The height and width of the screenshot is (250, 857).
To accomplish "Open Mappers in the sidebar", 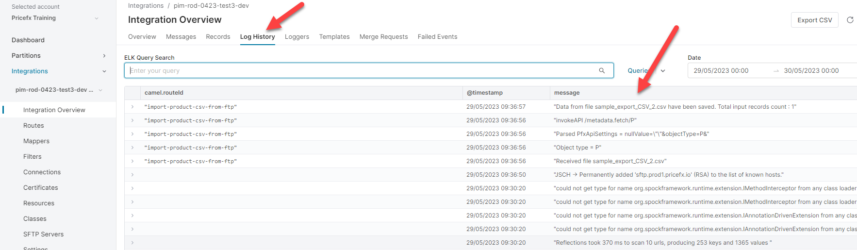I will [x=36, y=141].
